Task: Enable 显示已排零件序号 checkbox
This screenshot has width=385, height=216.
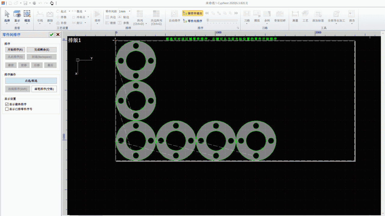Action: coord(7,109)
